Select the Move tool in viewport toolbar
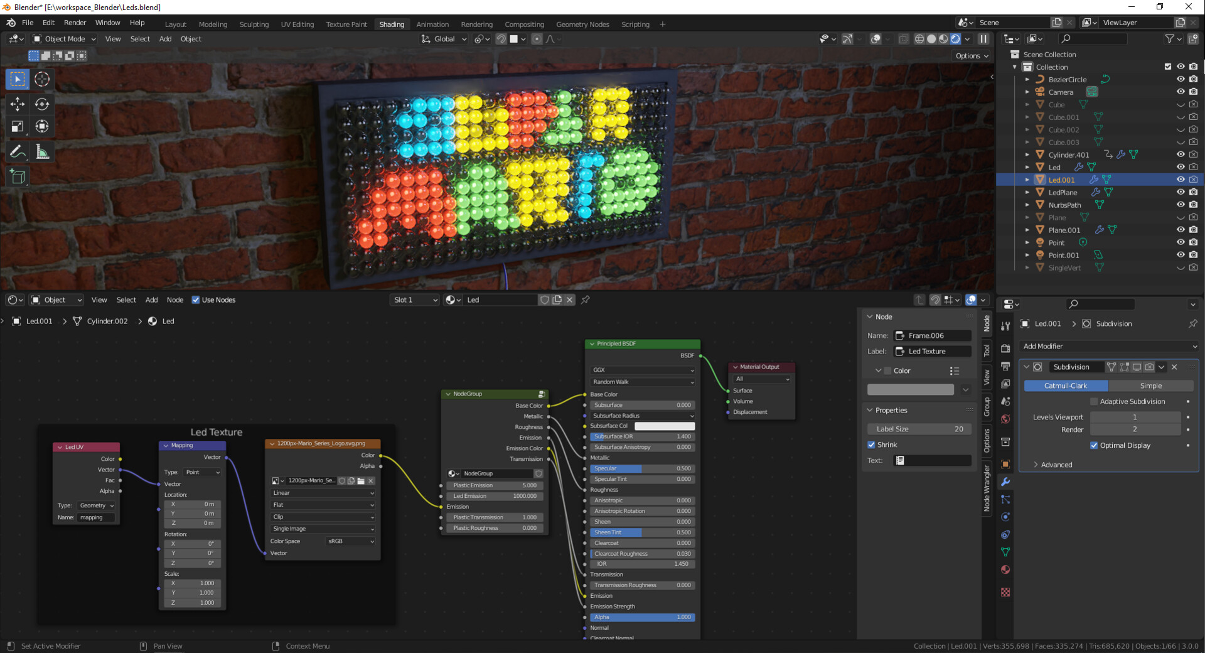1205x653 pixels. click(x=17, y=104)
